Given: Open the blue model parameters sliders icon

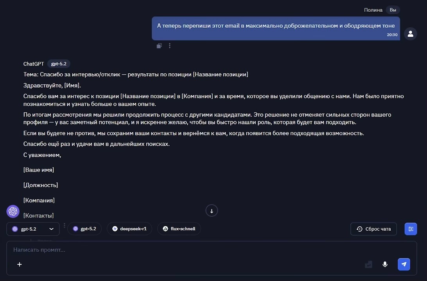Looking at the screenshot, I should 411,229.
